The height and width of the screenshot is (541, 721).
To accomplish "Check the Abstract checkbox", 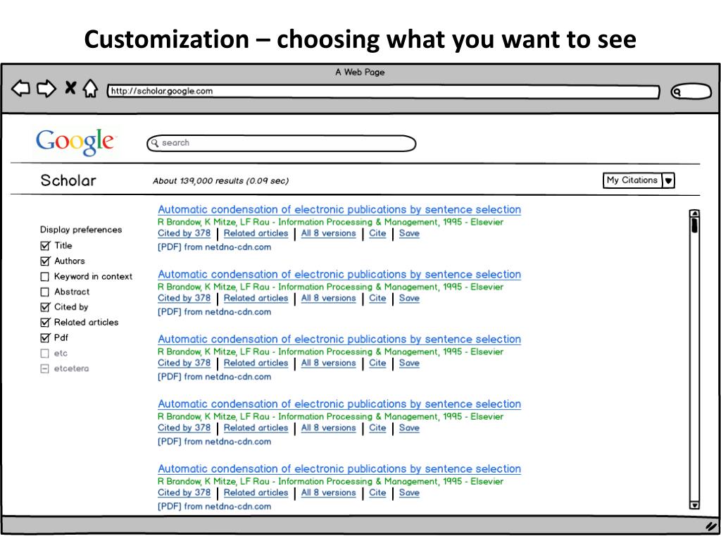I will [44, 292].
